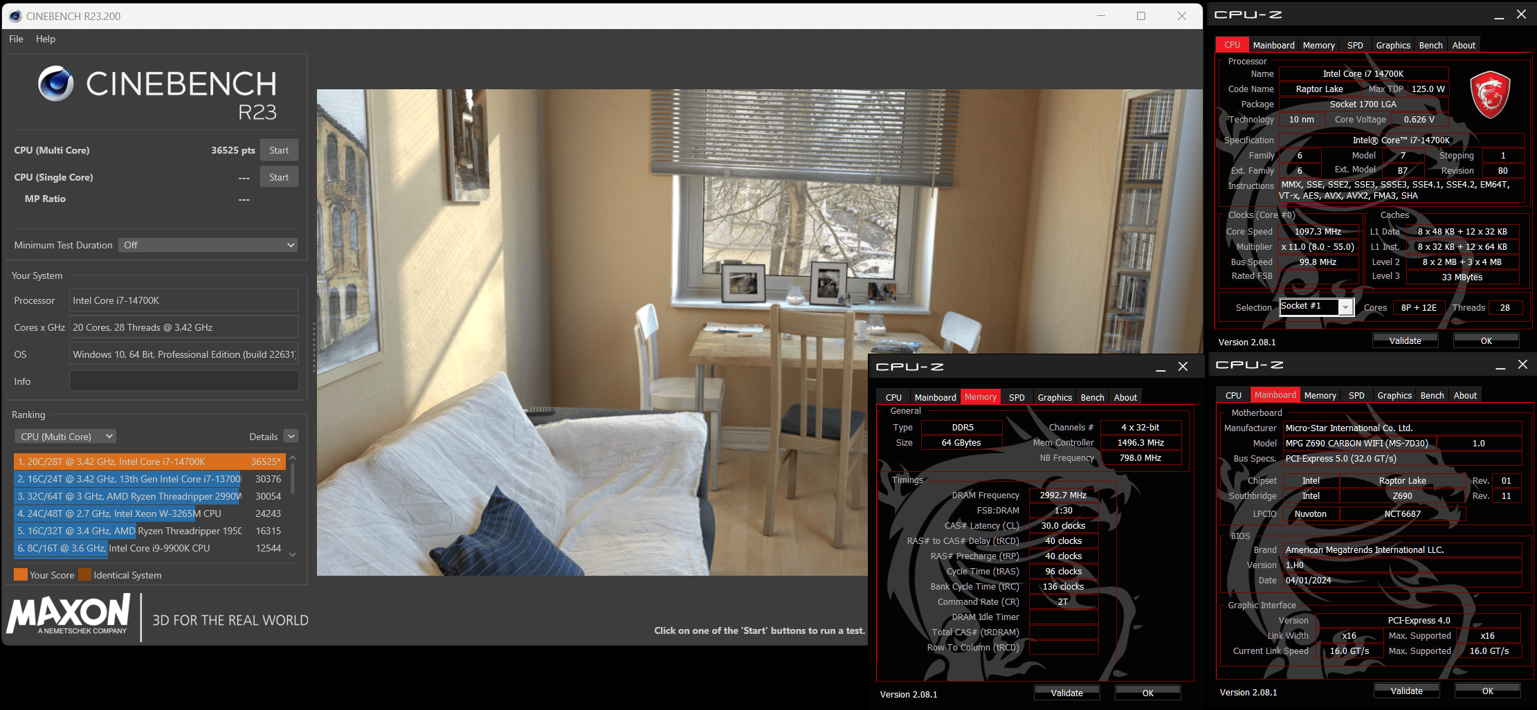Switch to CPU tab in CPU-Z Mainboard window

[1233, 395]
